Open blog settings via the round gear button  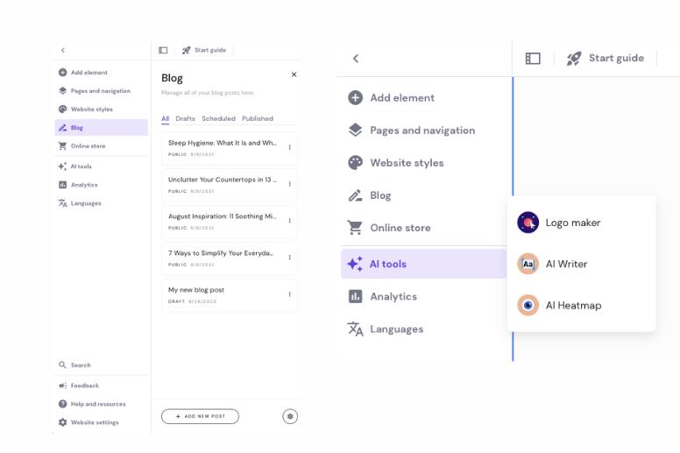point(290,416)
